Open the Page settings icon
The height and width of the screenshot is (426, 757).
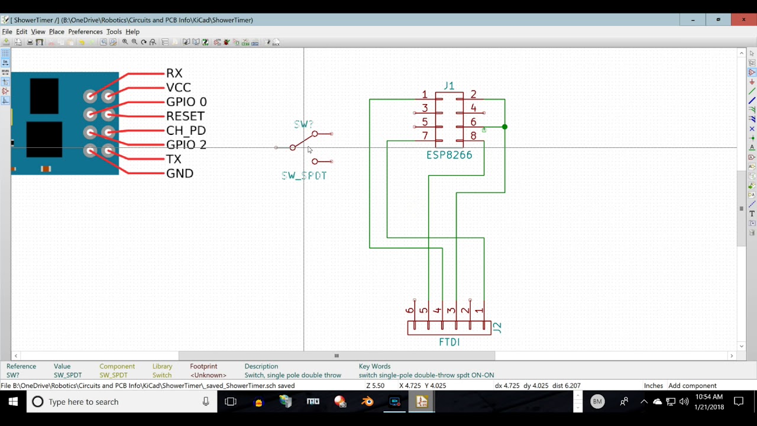pyautogui.click(x=18, y=42)
